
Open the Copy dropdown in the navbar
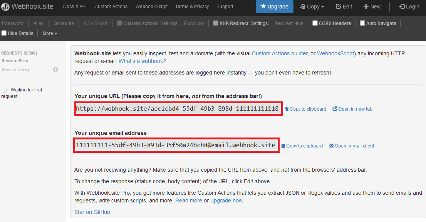[312, 7]
